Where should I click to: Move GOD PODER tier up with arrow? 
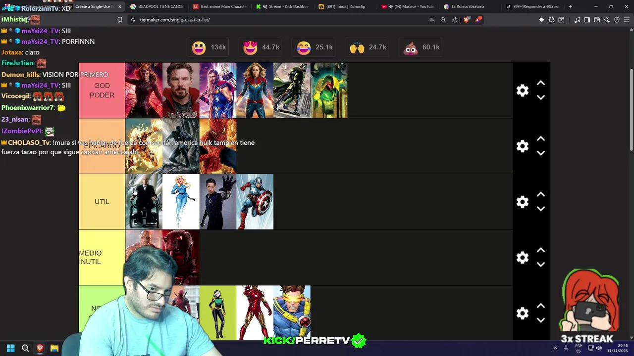541,84
